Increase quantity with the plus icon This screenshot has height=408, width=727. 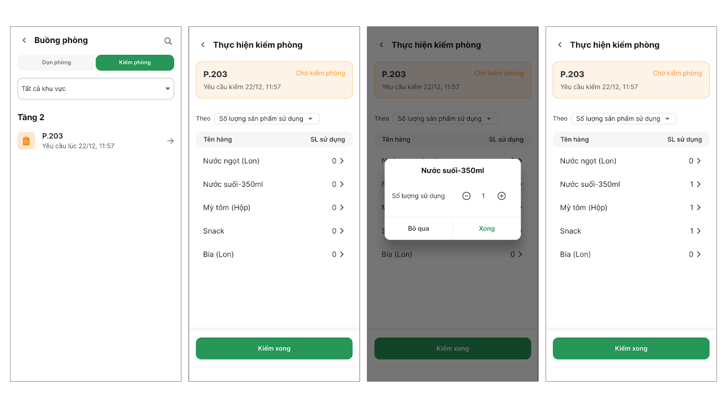[502, 196]
